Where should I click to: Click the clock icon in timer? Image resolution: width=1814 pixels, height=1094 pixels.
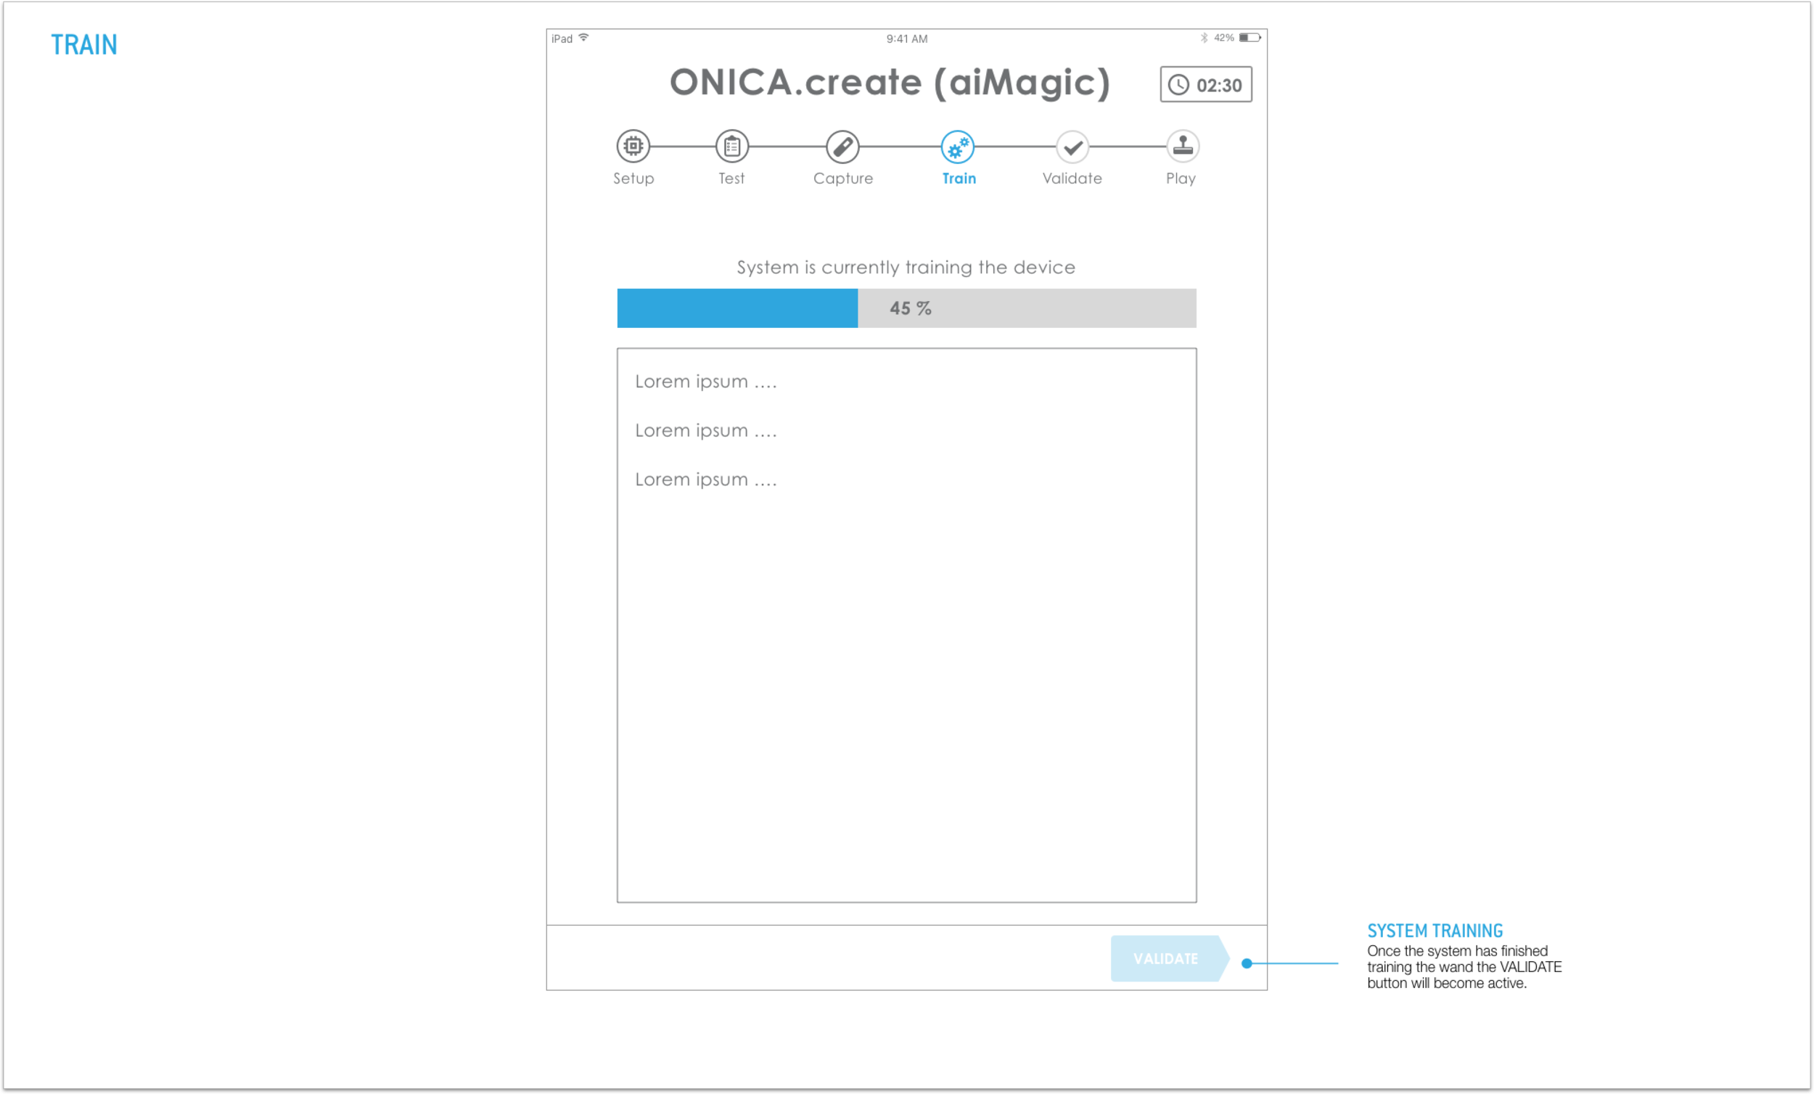pyautogui.click(x=1178, y=85)
